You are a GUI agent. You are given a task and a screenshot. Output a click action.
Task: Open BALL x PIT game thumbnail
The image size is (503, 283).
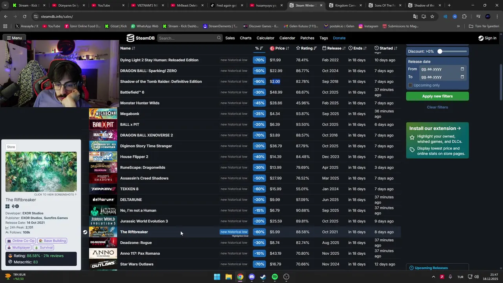point(103,125)
